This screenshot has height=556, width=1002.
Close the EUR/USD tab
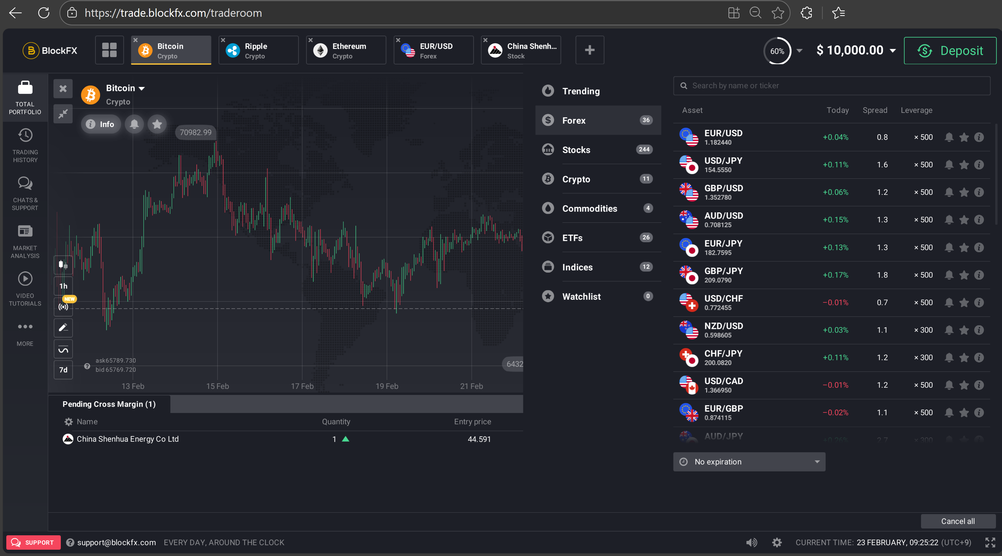398,40
